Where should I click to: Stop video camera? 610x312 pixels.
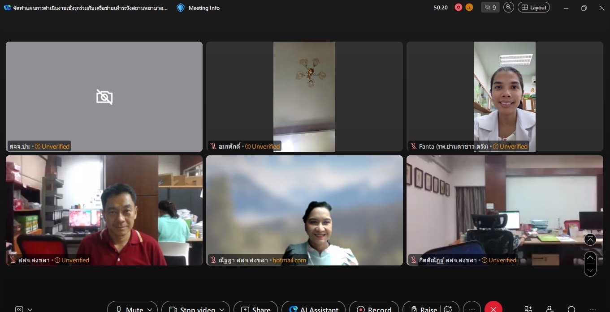click(x=192, y=309)
